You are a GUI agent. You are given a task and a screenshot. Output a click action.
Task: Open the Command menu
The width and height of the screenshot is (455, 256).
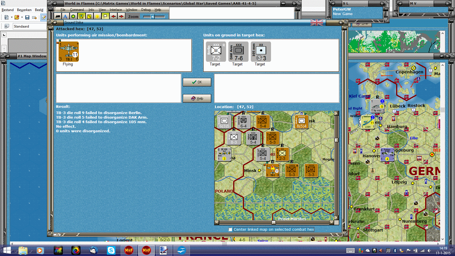click(77, 10)
